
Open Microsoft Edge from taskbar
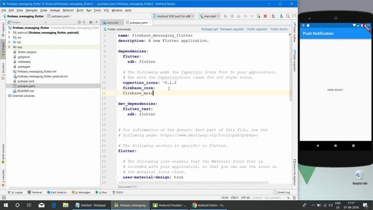click(x=54, y=205)
